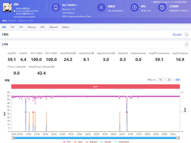This screenshot has height=143, width=191.
Task: Click the creator user icon
Action: tap(101, 7)
